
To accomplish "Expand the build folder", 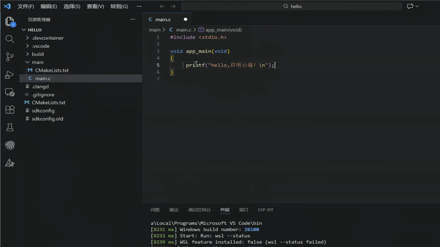I will [x=27, y=54].
